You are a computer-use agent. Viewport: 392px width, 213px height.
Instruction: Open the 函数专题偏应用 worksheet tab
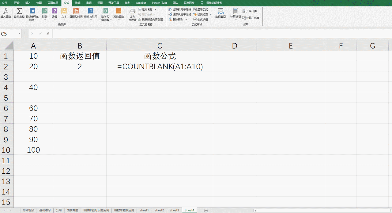[x=124, y=210]
